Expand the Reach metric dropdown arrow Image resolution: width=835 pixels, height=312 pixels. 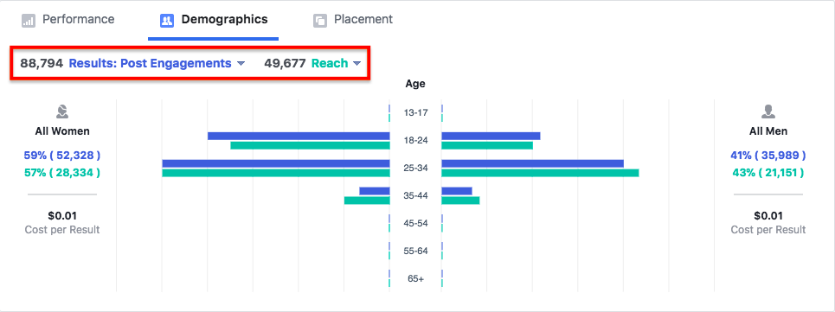(356, 64)
